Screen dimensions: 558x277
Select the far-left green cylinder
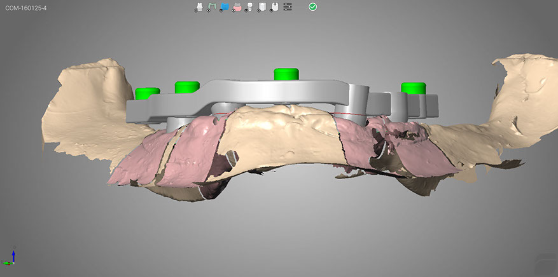click(x=147, y=93)
